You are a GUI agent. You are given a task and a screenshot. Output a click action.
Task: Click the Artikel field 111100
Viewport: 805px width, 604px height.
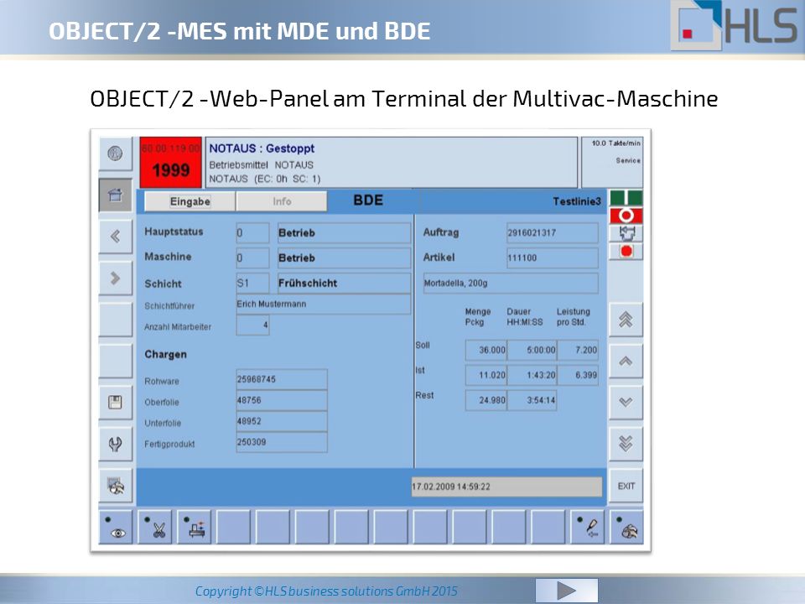553,258
